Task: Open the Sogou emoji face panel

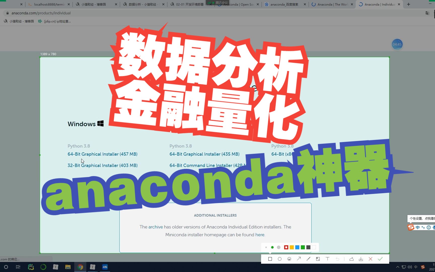Action: click(x=429, y=227)
